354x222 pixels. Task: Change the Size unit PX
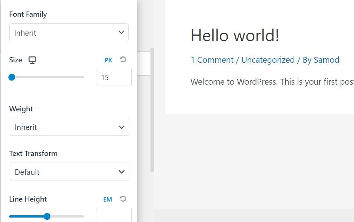108,60
